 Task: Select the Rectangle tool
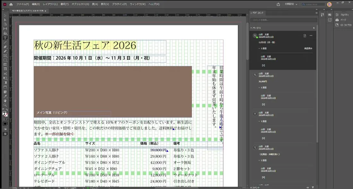pyautogui.click(x=5, y=60)
